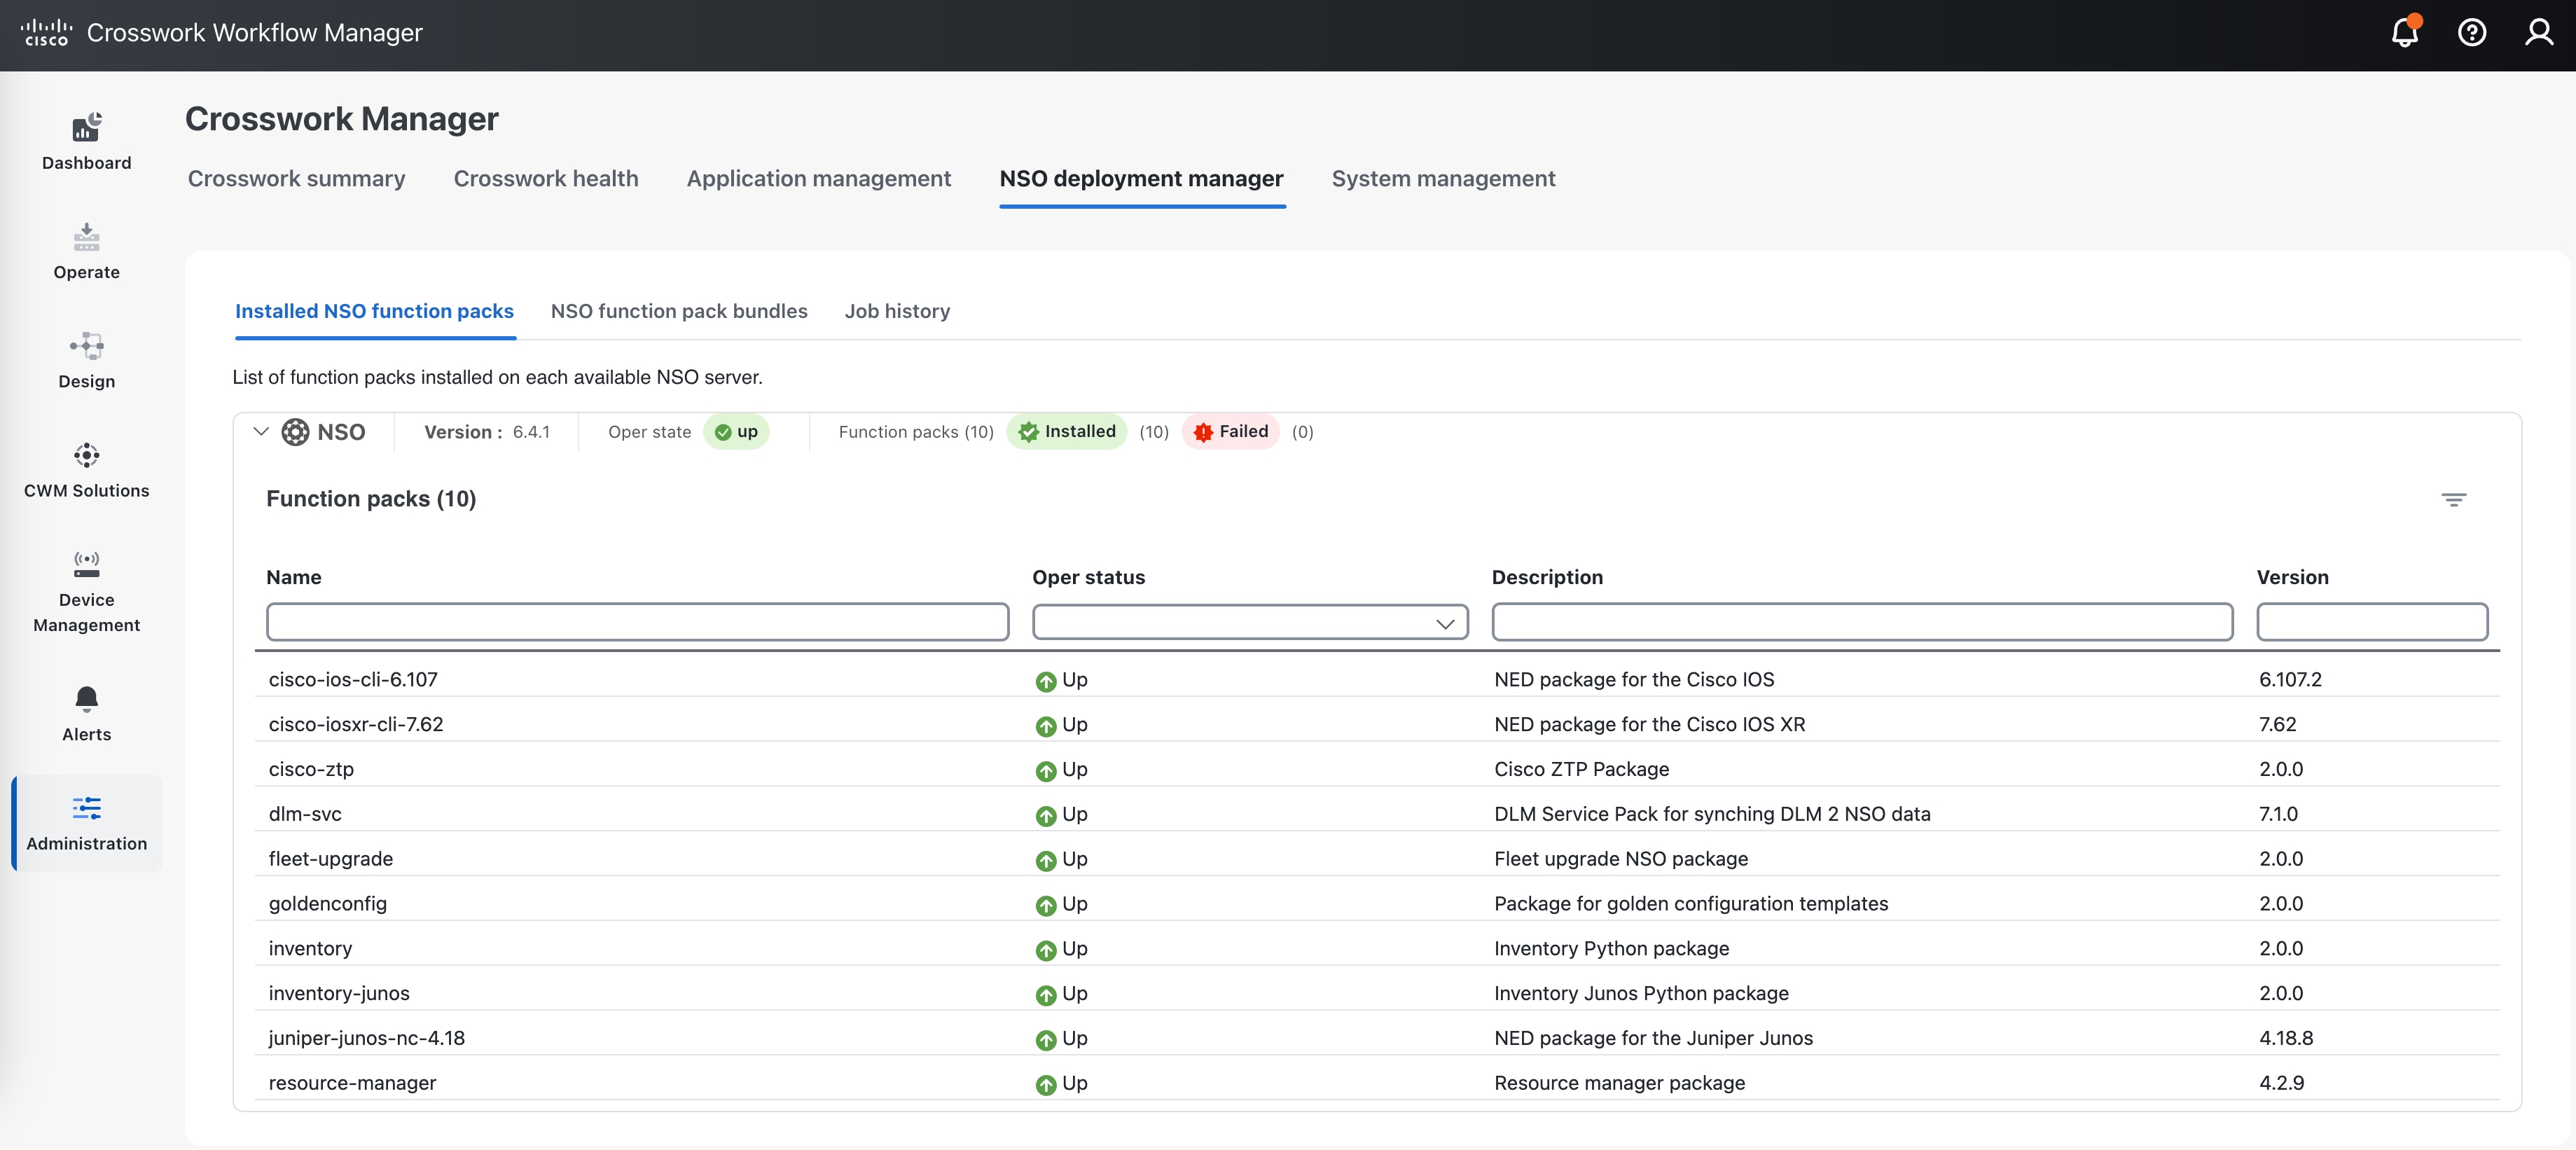
Task: Click the Up status icon for fleet-upgrade
Action: [1046, 860]
